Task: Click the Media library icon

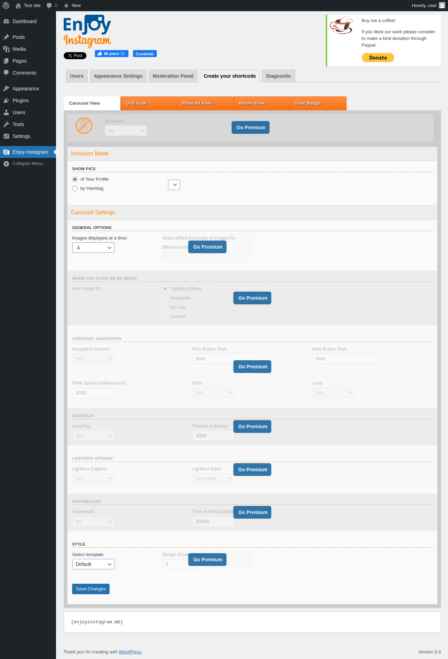Action: click(x=6, y=49)
